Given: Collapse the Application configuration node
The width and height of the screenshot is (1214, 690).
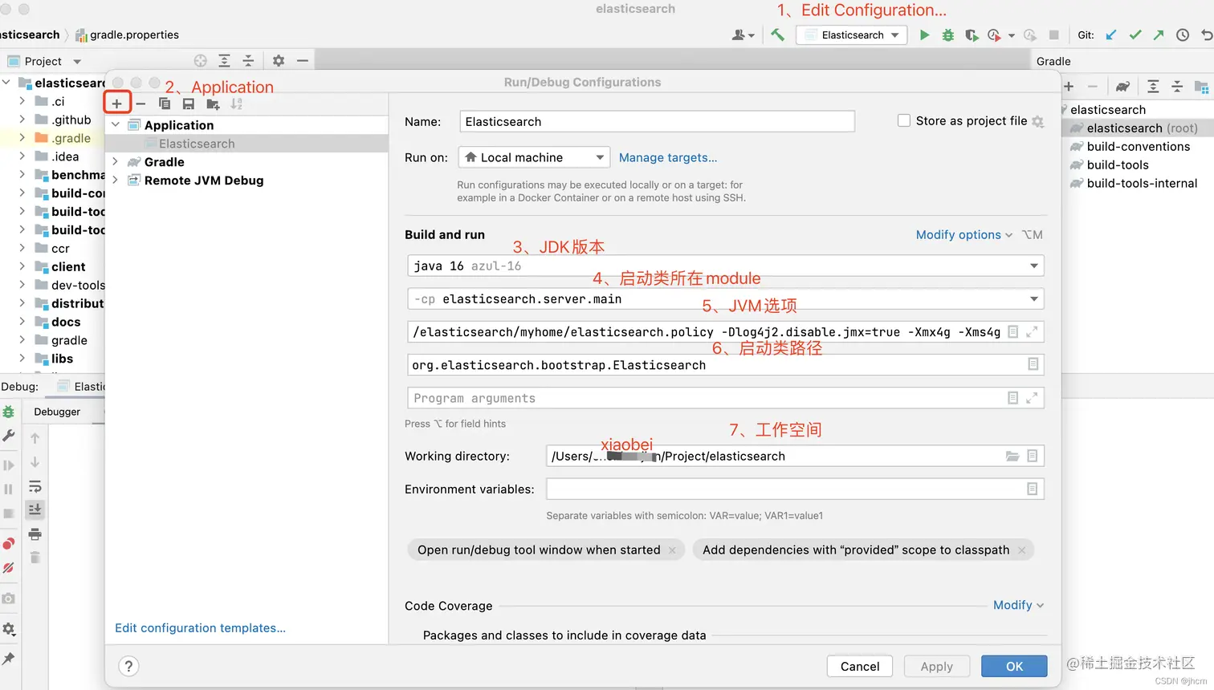Looking at the screenshot, I should pos(116,125).
